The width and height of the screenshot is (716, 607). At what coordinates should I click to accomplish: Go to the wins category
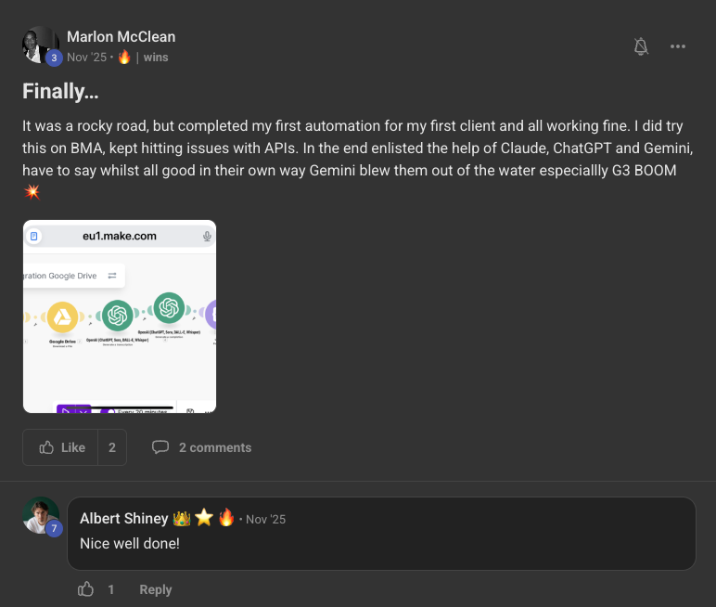coord(156,58)
